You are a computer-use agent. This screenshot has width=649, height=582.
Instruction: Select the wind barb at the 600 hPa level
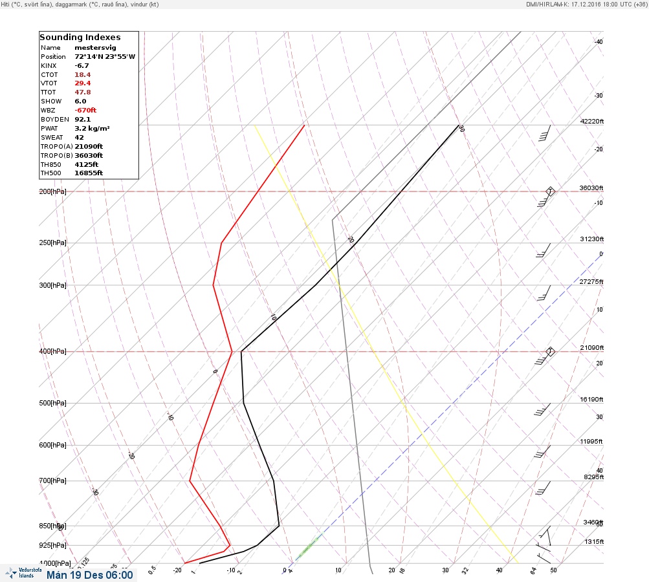coord(542,451)
